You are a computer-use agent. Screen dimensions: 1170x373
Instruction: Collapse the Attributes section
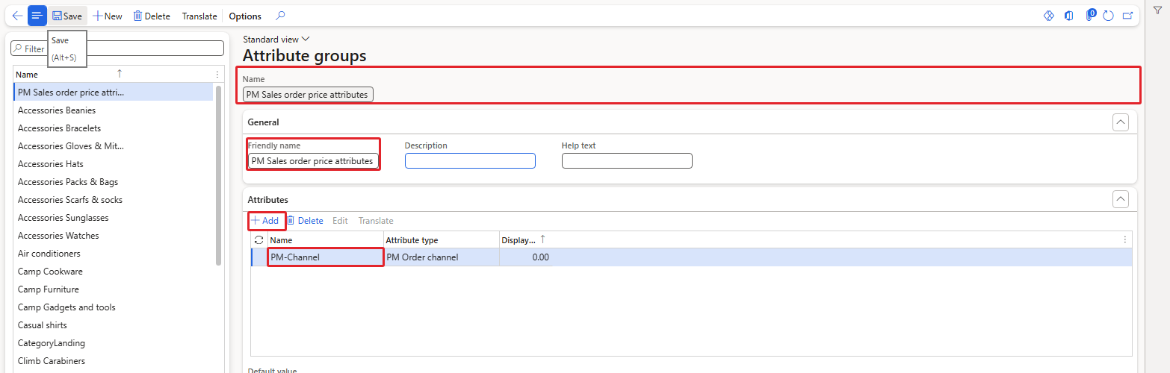(1120, 199)
